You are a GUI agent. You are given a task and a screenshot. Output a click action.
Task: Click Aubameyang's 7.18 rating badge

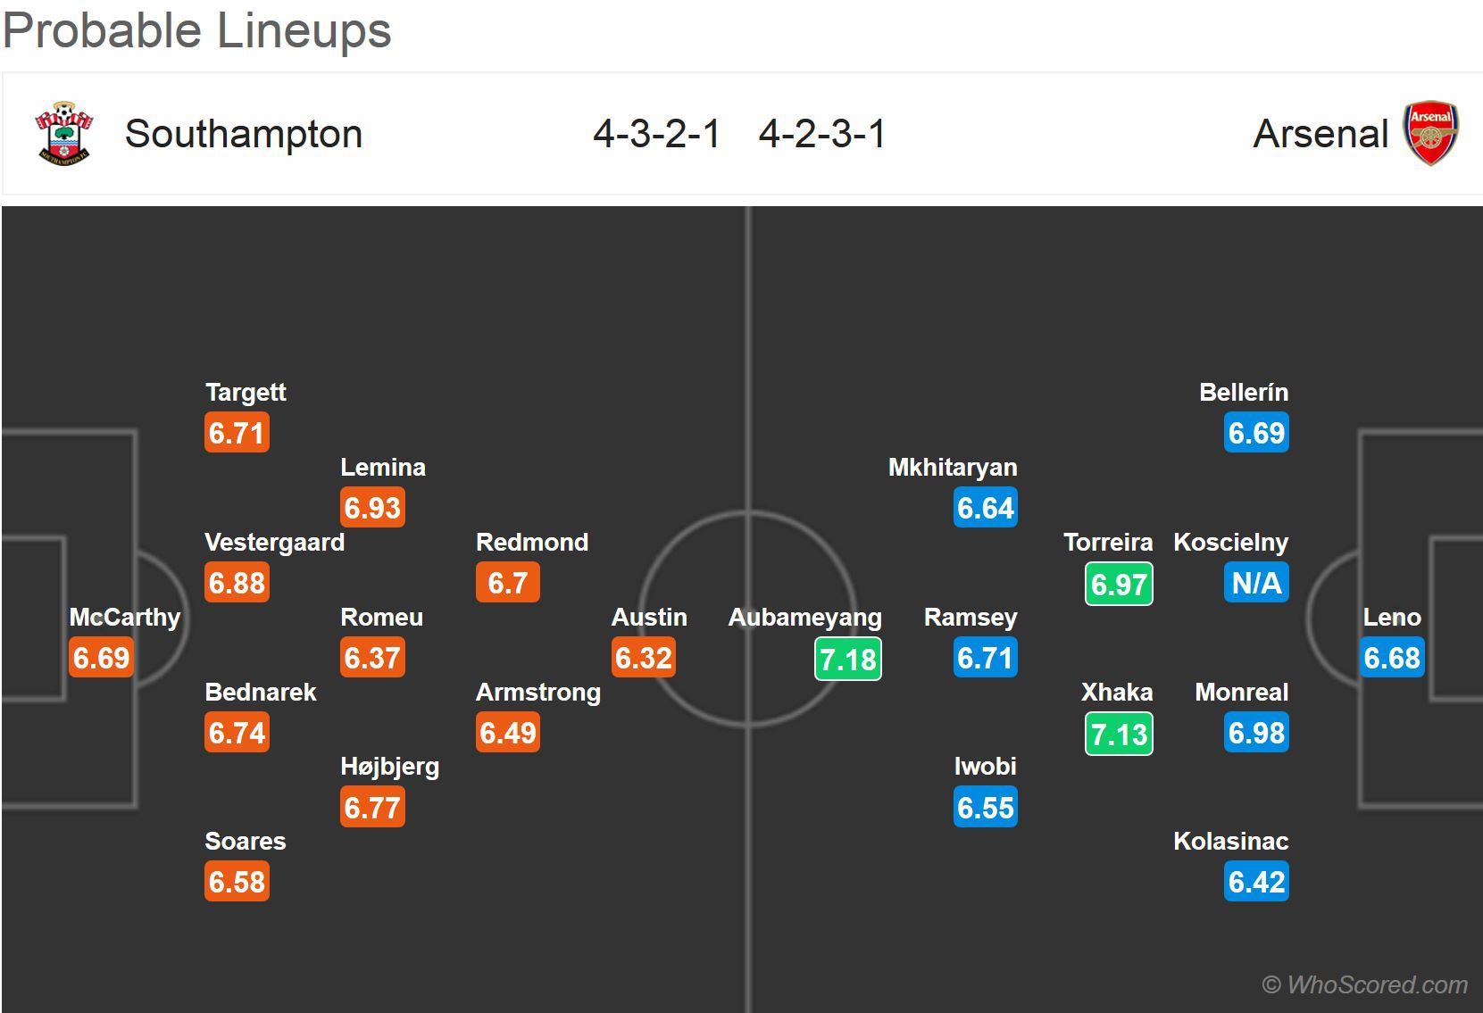(x=847, y=660)
